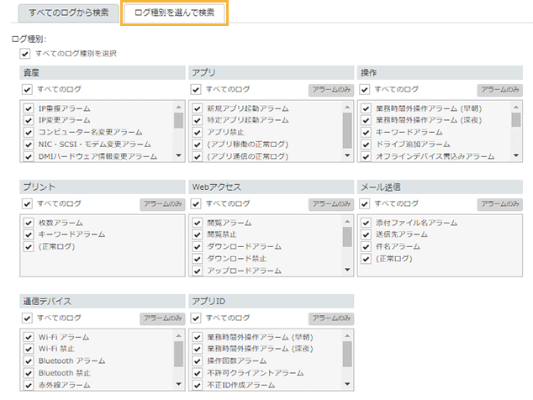Click アラームのみ button in アプリ section
533x400 pixels.
pos(330,89)
